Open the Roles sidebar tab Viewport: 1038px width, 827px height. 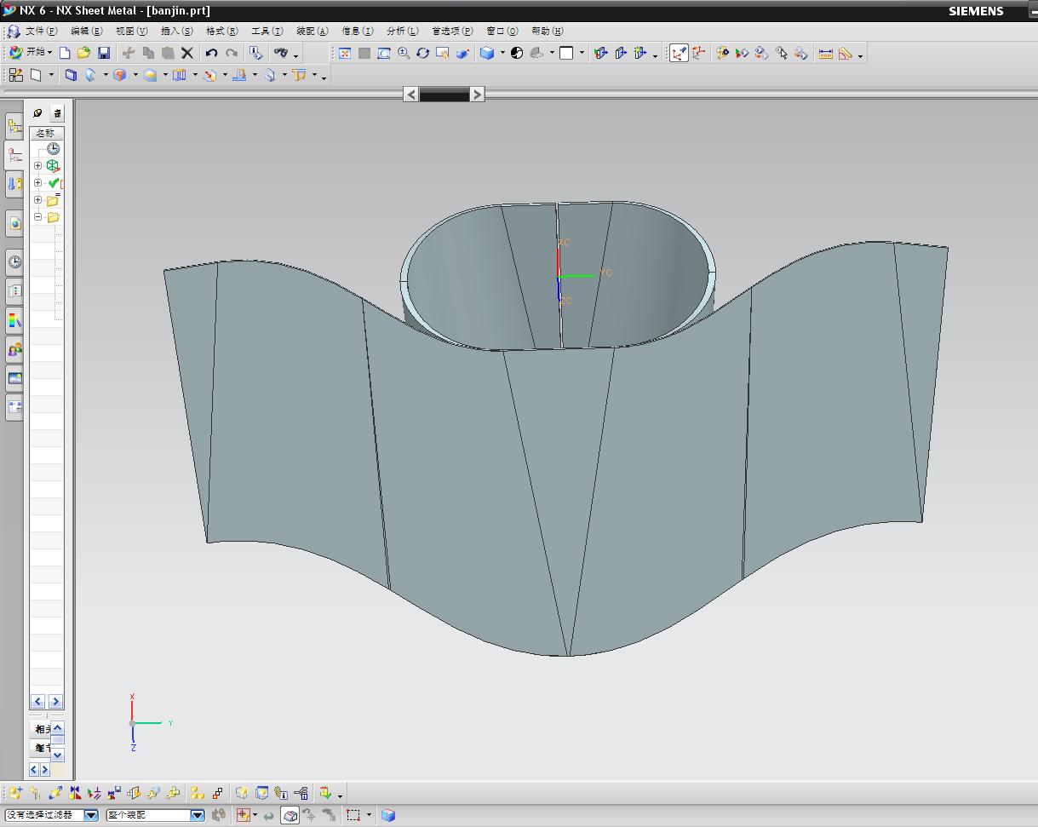[14, 349]
